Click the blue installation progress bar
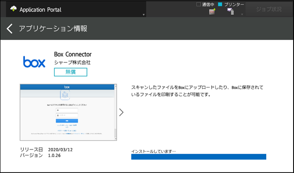 coord(199,157)
